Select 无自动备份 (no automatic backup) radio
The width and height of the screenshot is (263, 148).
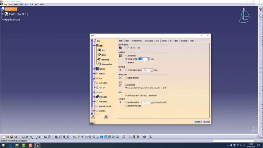[x=126, y=55]
